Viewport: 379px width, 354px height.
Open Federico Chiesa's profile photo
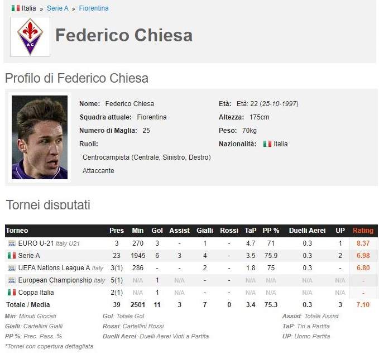coord(40,137)
